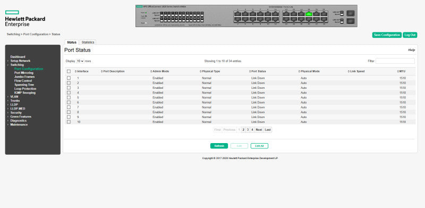Click port 2 on the switch graphic
Image resolution: width=425 pixels, height=208 pixels.
click(237, 19)
